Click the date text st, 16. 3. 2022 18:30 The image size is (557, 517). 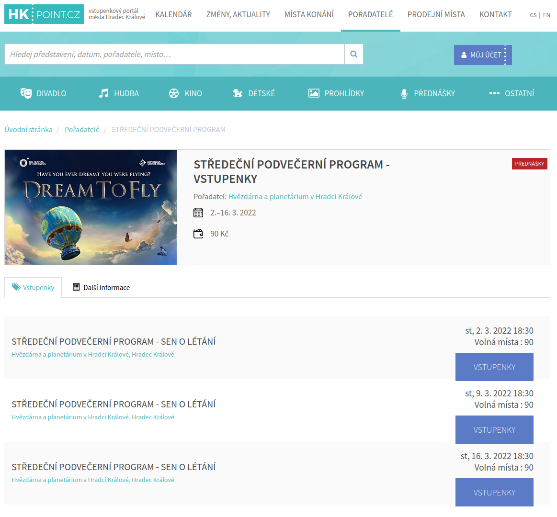tap(497, 456)
